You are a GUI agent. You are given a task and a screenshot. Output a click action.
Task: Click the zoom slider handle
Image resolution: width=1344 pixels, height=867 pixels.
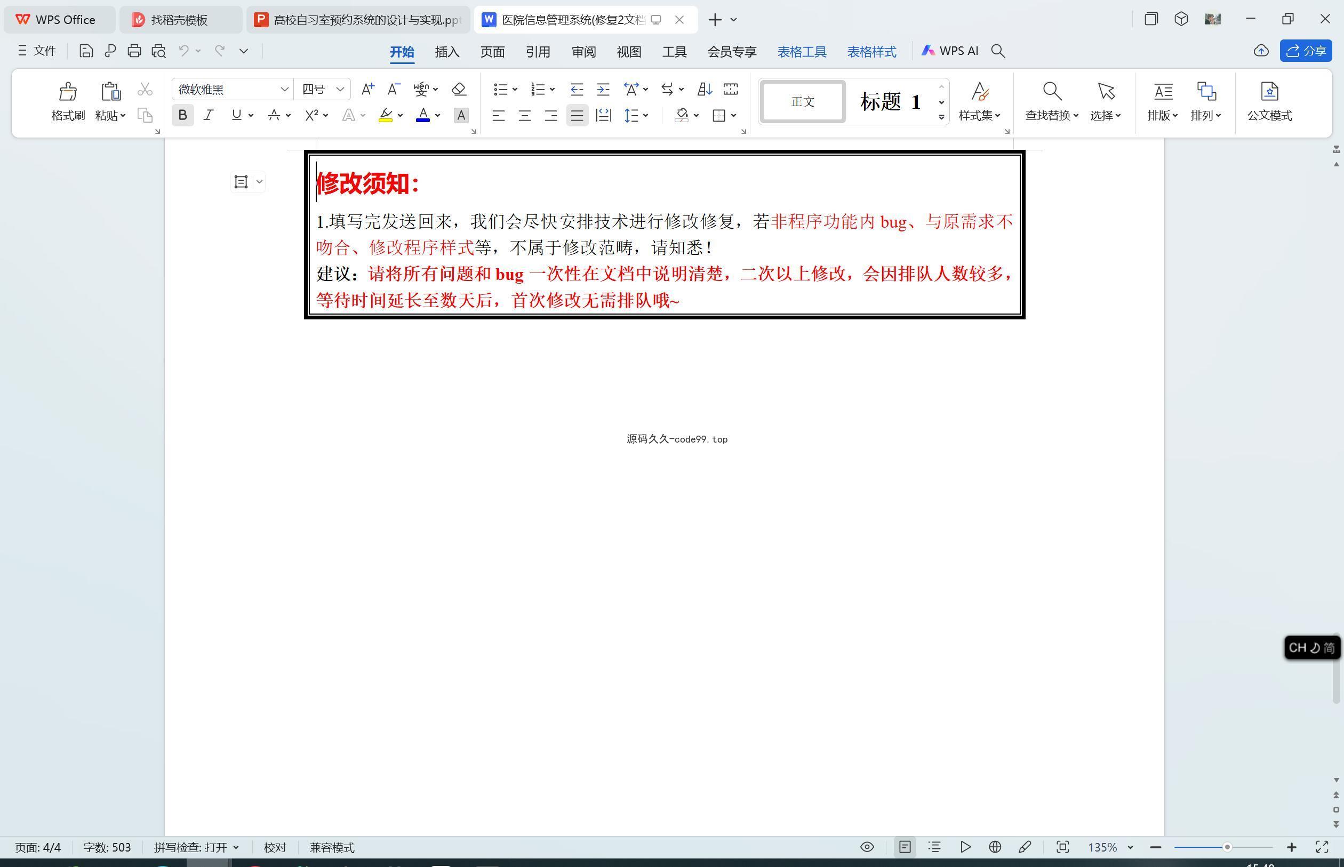click(x=1227, y=847)
